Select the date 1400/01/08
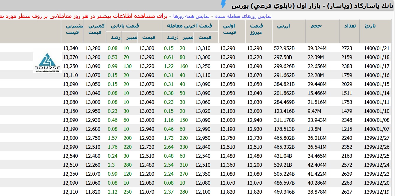The width and height of the screenshot is (395, 196). click(x=377, y=120)
